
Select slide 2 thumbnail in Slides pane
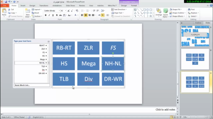pos(195,59)
